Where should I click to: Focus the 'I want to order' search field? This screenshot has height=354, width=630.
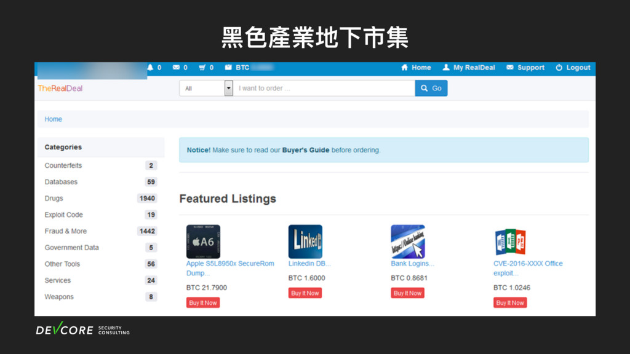(x=324, y=88)
